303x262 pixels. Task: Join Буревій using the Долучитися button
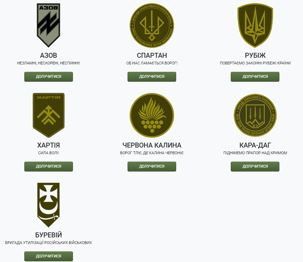point(49,256)
